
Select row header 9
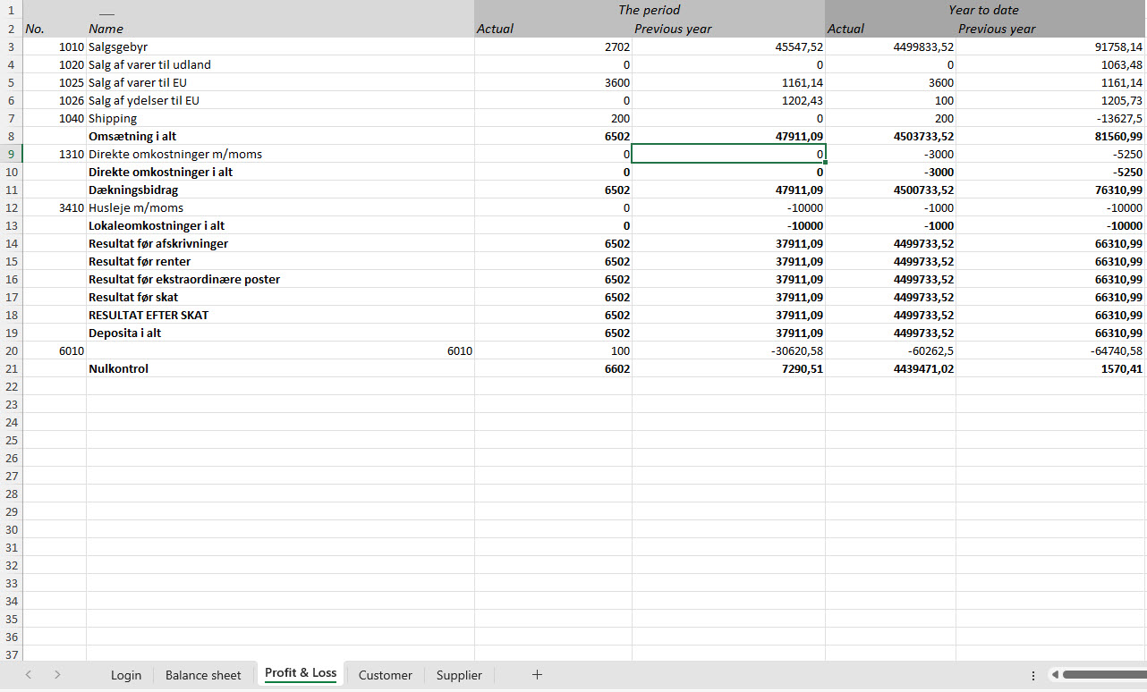(x=11, y=154)
